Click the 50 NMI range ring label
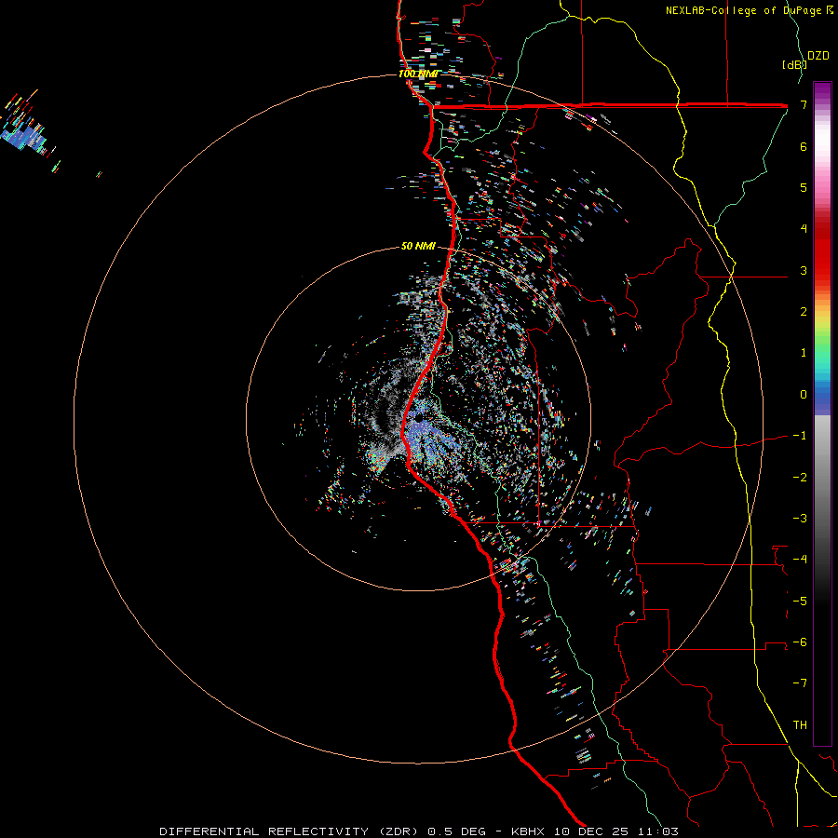 tap(418, 246)
